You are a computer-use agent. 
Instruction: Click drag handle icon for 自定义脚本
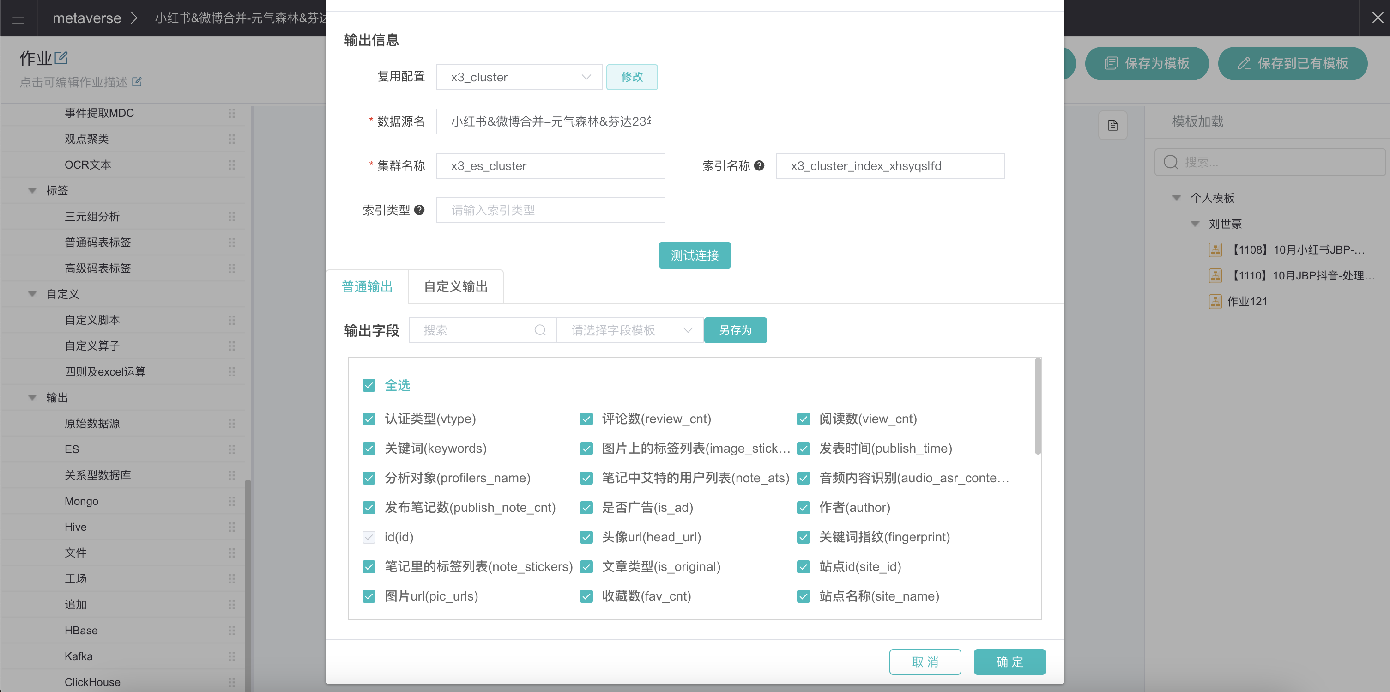231,320
